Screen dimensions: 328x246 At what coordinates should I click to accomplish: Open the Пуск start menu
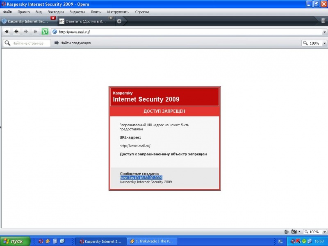click(15, 241)
